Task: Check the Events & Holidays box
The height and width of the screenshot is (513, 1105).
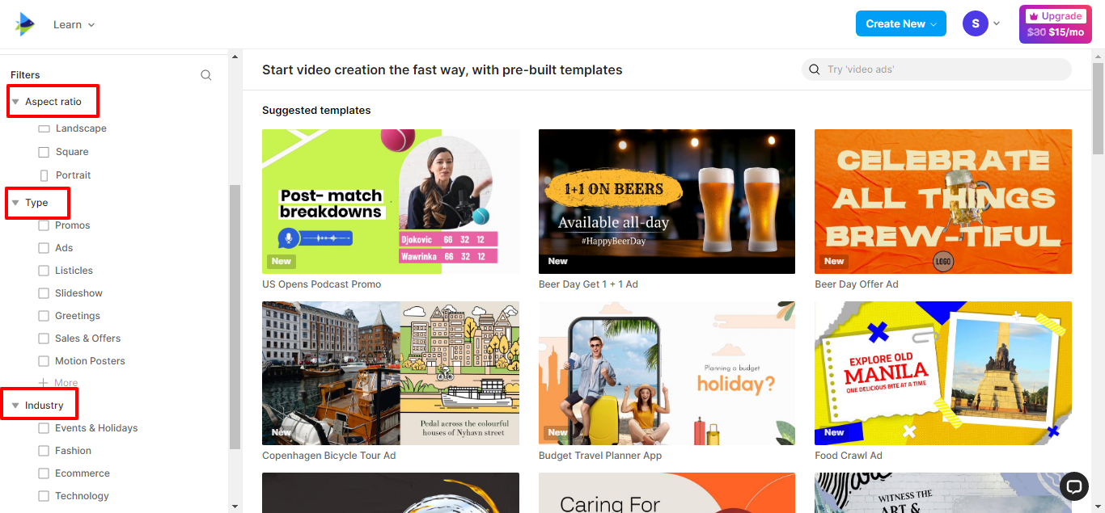Action: (44, 428)
